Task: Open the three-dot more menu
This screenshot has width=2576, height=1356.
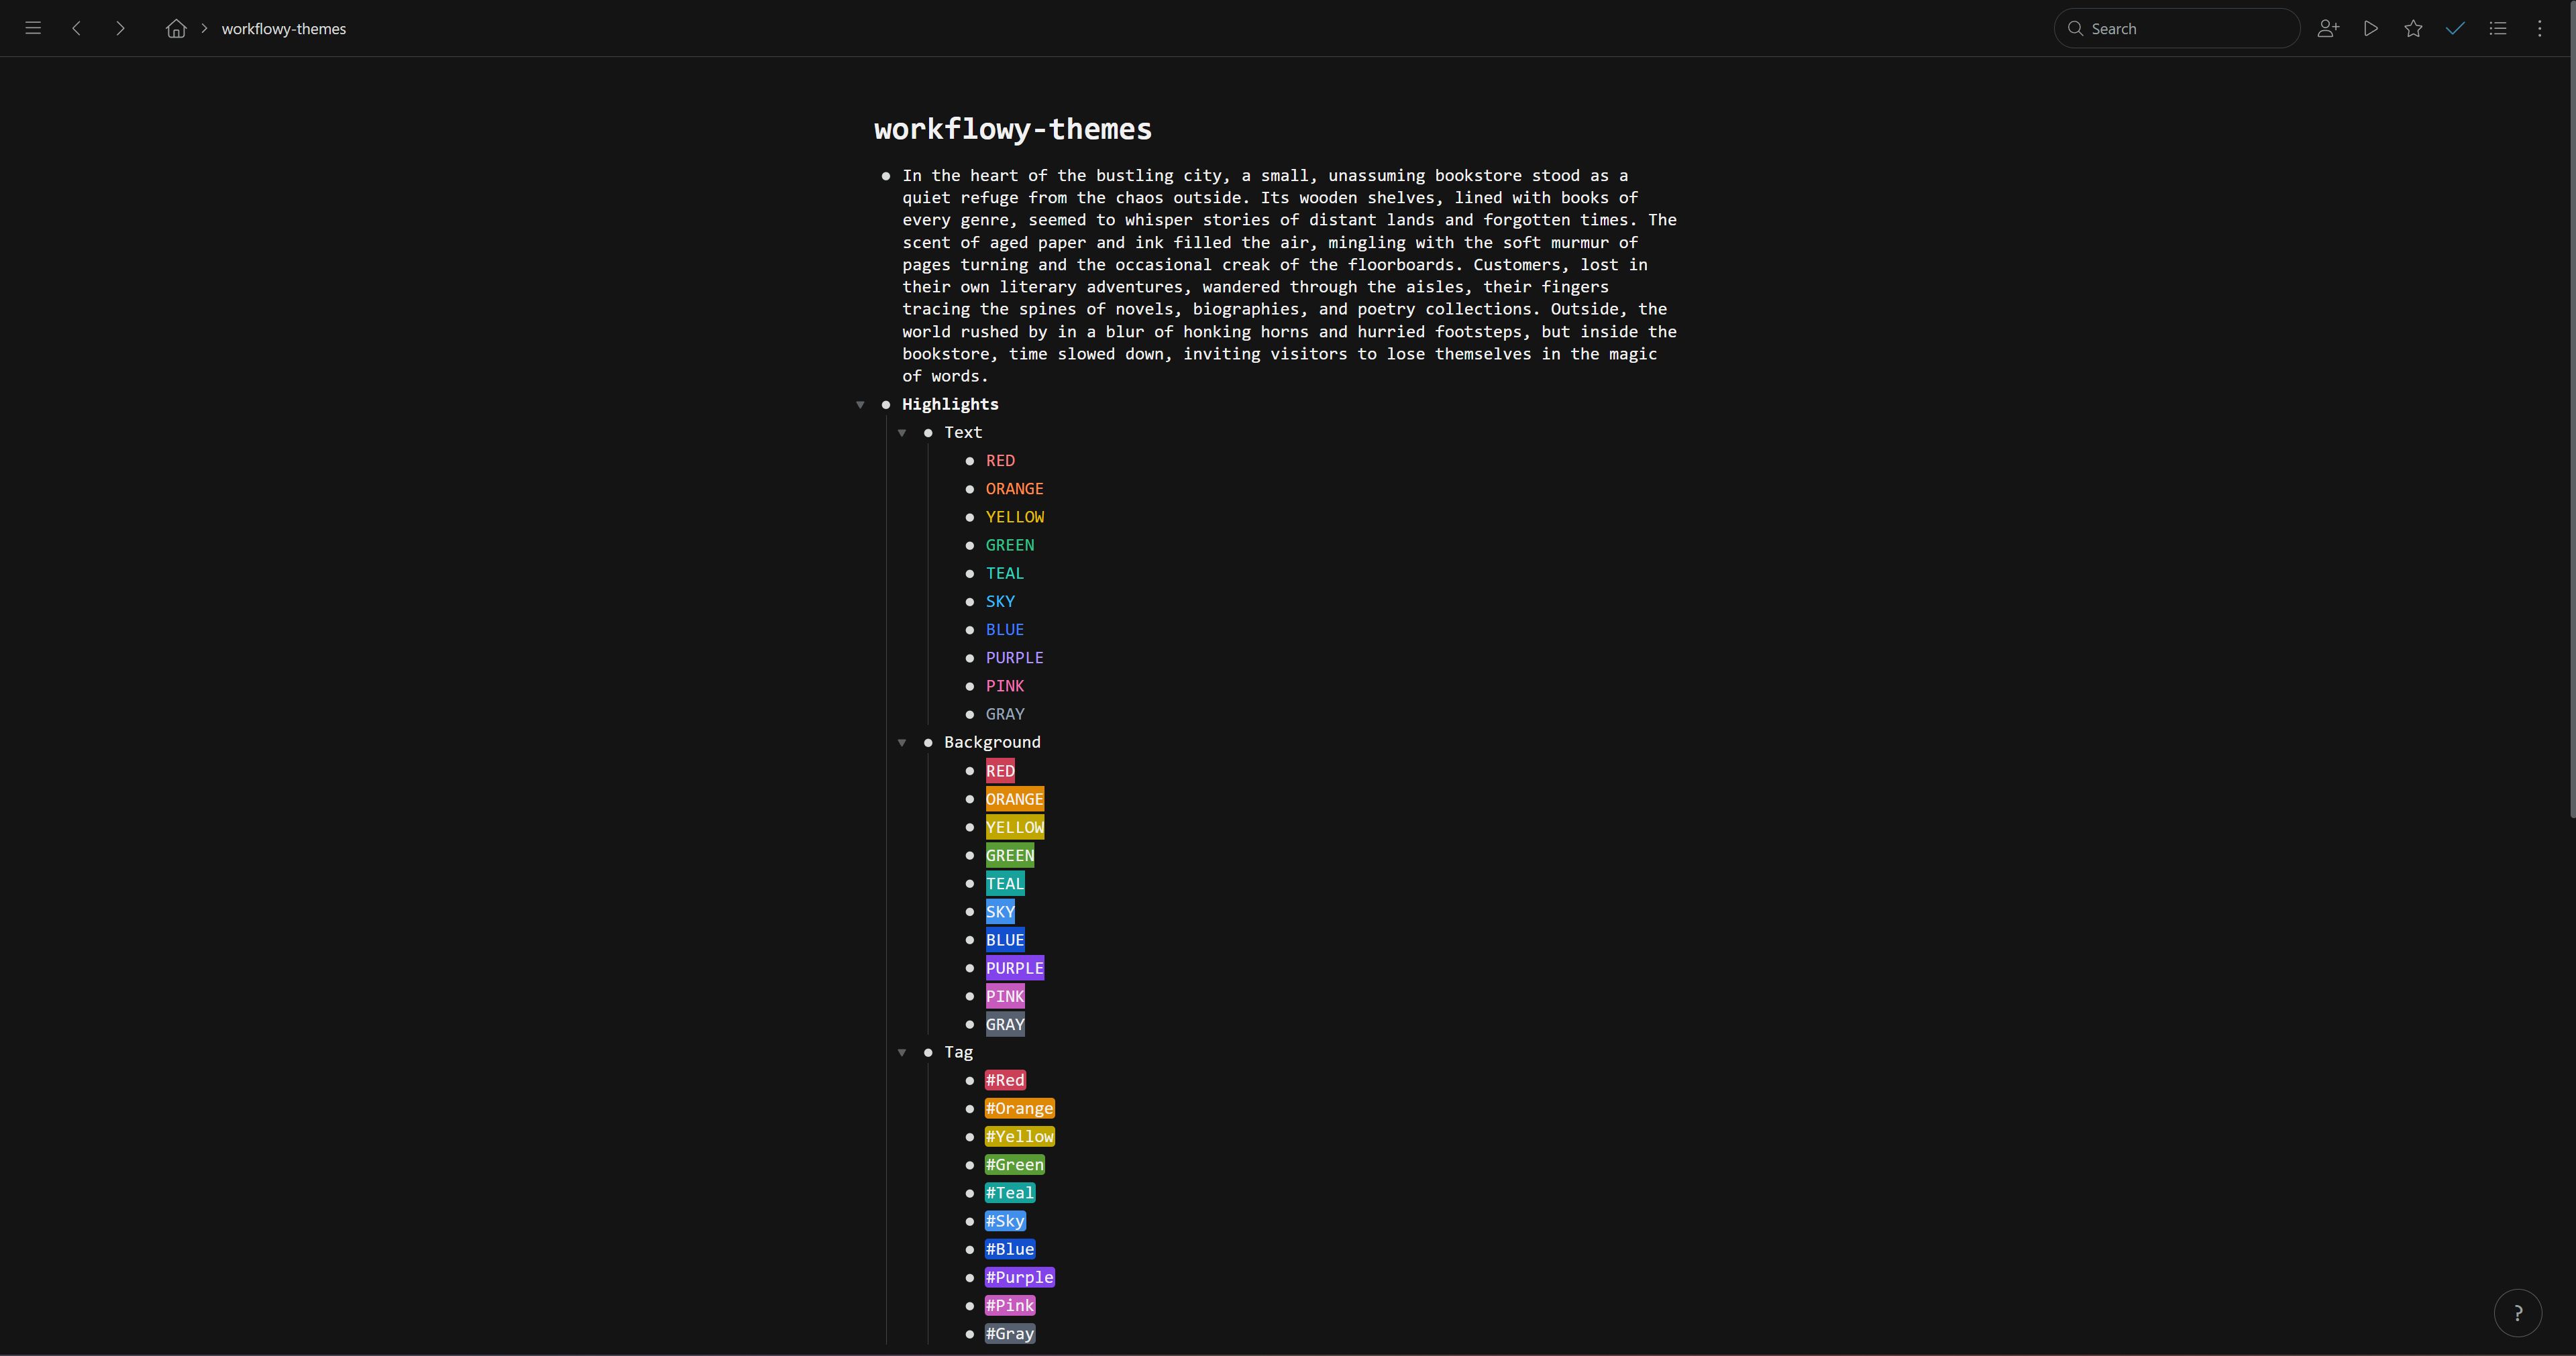Action: coord(2540,28)
